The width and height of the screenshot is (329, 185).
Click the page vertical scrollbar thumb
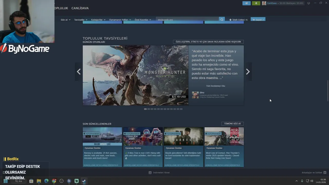click(327, 91)
